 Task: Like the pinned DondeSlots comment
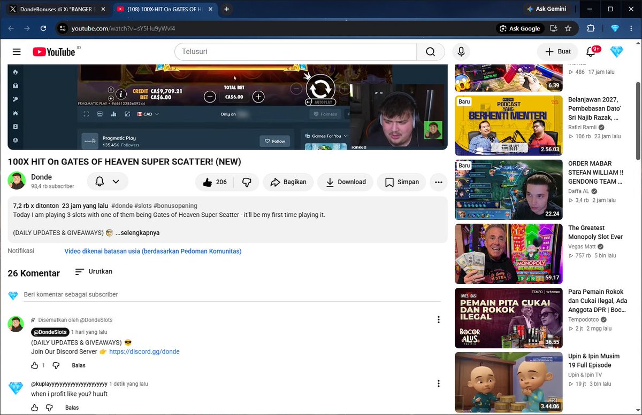point(35,365)
